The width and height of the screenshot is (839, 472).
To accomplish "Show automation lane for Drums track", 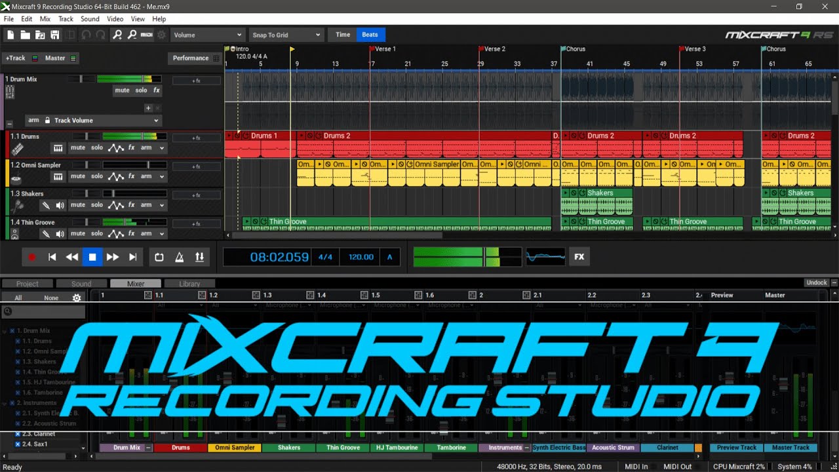I will click(116, 147).
